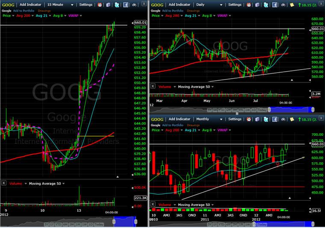Image resolution: width=325 pixels, height=228 pixels.
Task: Click cube icon in 15 Minute chart toolbar
Action: pyautogui.click(x=108, y=5)
